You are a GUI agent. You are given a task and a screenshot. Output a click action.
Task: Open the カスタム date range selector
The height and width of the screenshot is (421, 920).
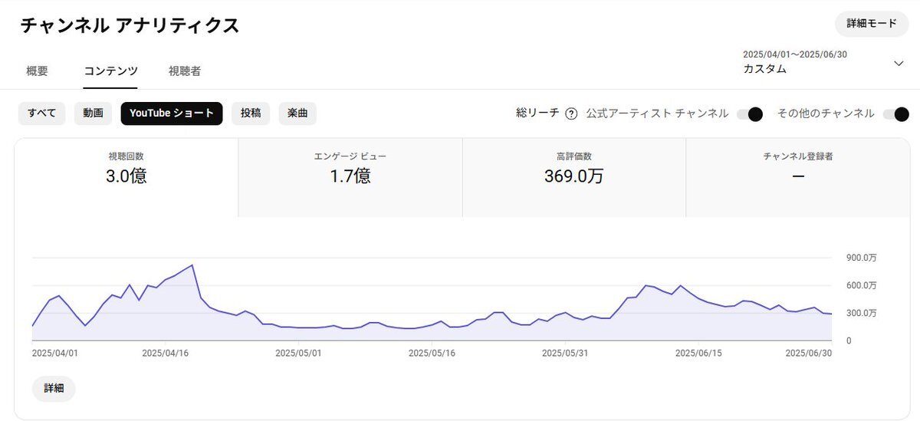point(824,61)
